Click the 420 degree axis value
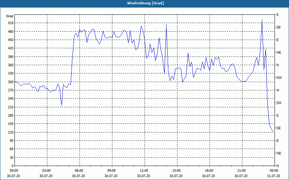The width and height of the screenshot is (289, 180). 11,48
